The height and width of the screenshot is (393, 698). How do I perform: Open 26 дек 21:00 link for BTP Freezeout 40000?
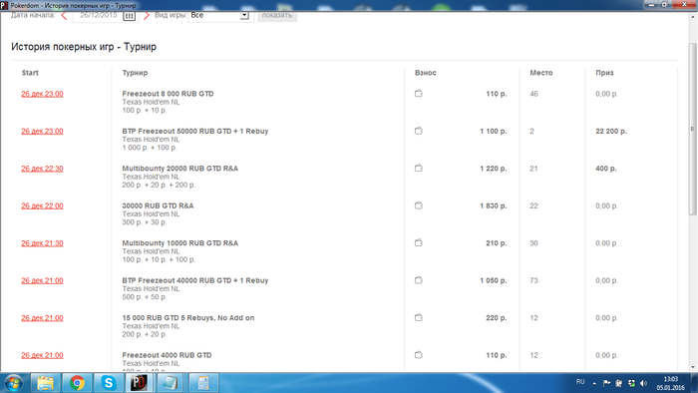pyautogui.click(x=42, y=281)
